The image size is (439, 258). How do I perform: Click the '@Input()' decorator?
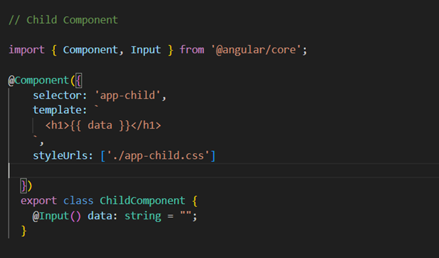pos(57,216)
